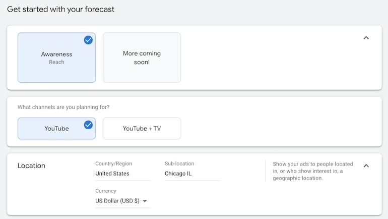This screenshot has width=388, height=219.
Task: Choose the YouTube + TV channel option
Action: pos(142,128)
